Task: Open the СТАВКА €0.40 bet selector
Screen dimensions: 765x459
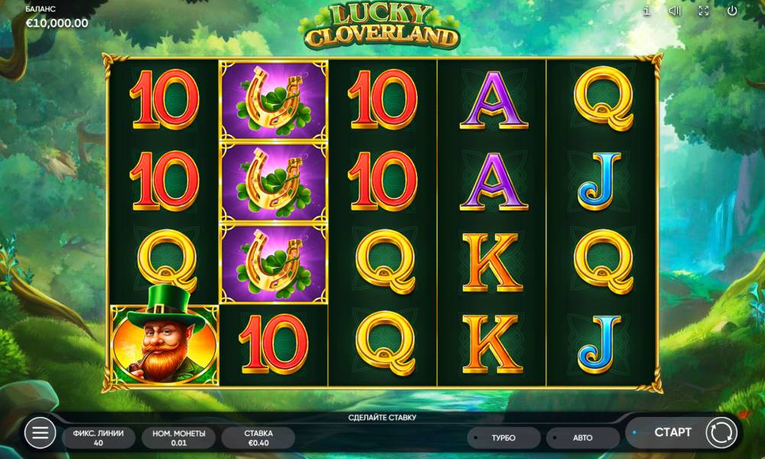Action: pyautogui.click(x=259, y=438)
